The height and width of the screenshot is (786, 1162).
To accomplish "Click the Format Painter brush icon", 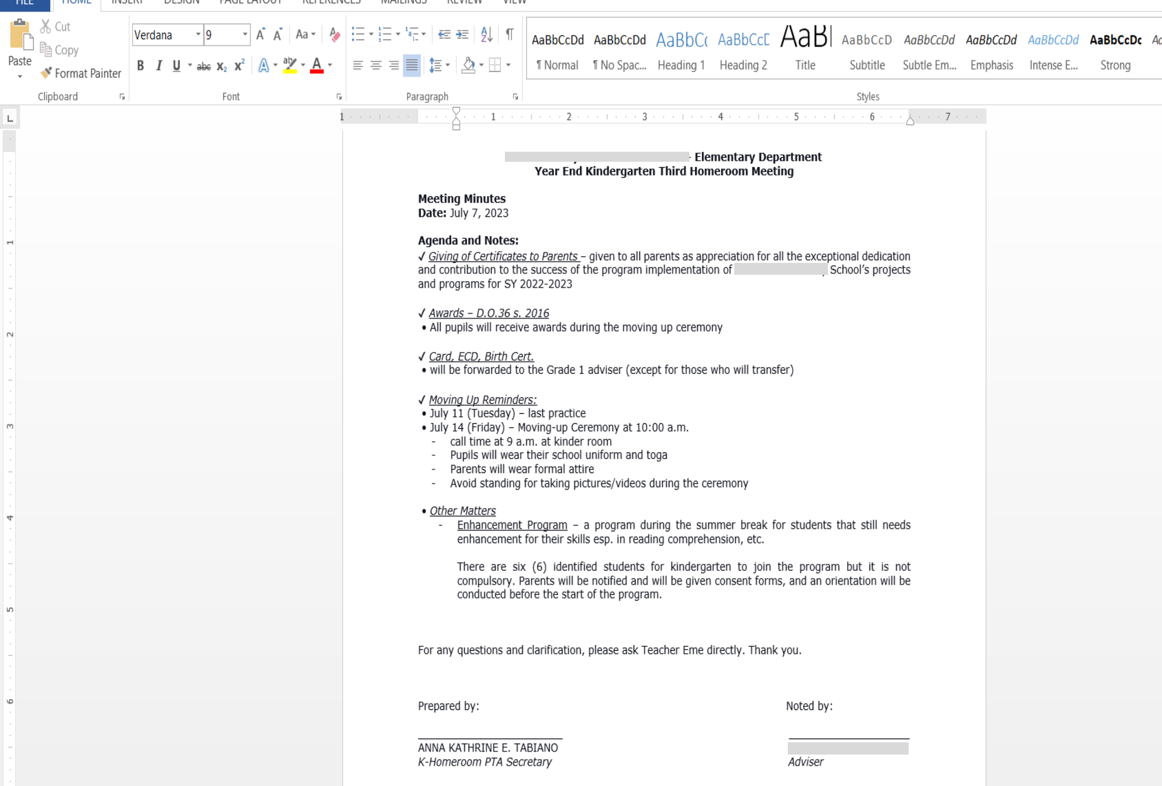I will 46,73.
